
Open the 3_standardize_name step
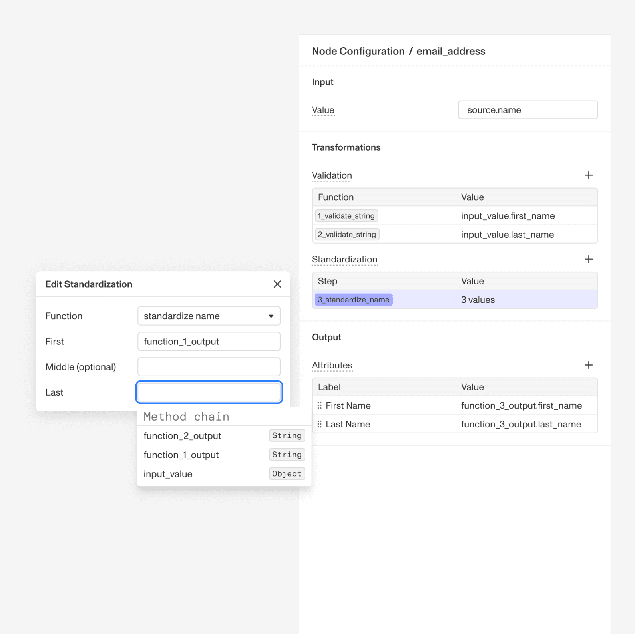(x=354, y=300)
